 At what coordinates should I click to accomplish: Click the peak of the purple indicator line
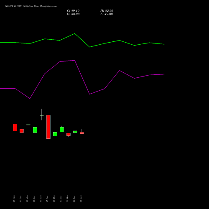coord(75,60)
